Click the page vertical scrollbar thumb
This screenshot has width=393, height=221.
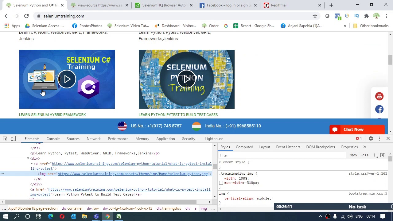(390, 60)
